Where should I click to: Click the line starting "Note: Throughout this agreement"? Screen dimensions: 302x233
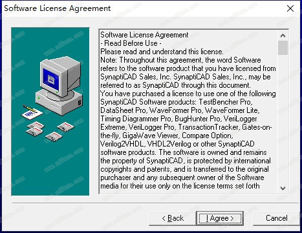pyautogui.click(x=180, y=60)
